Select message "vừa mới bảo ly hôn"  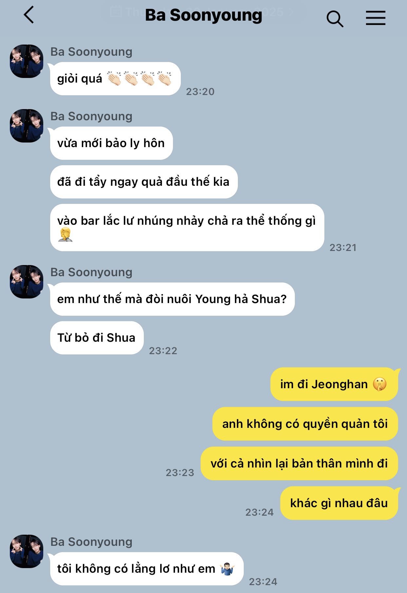[111, 143]
